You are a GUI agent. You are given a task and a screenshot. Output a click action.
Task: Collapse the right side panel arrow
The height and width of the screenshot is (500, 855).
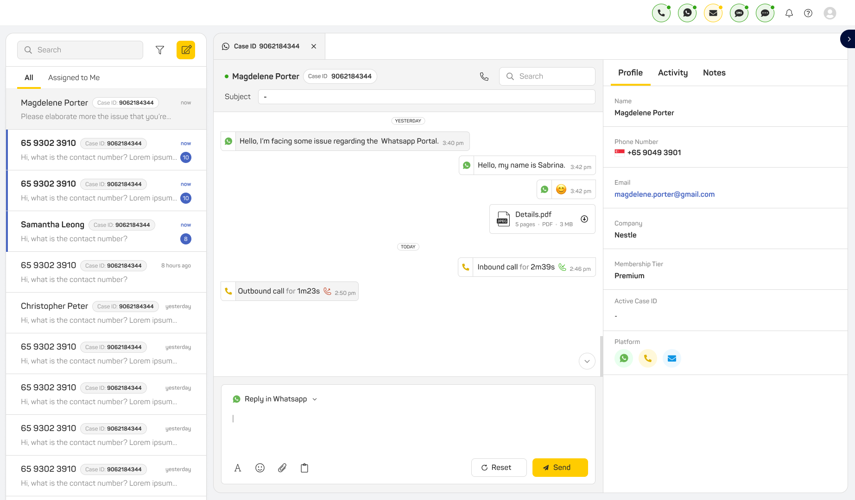click(849, 39)
